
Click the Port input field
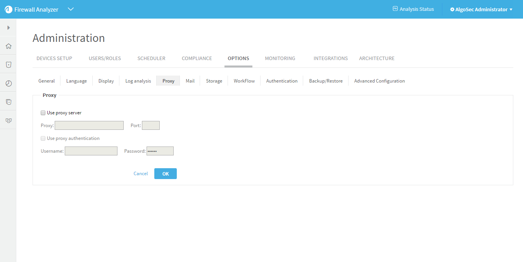[151, 126]
